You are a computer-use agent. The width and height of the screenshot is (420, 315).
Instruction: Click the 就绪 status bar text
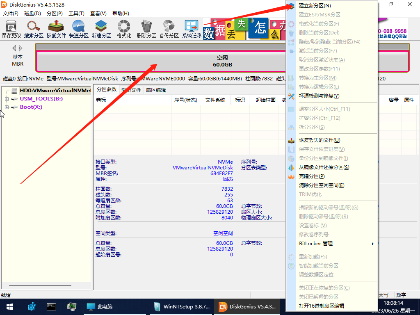click(5, 295)
